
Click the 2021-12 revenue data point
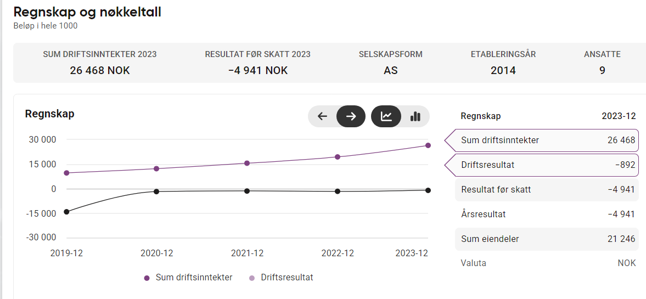pyautogui.click(x=247, y=163)
